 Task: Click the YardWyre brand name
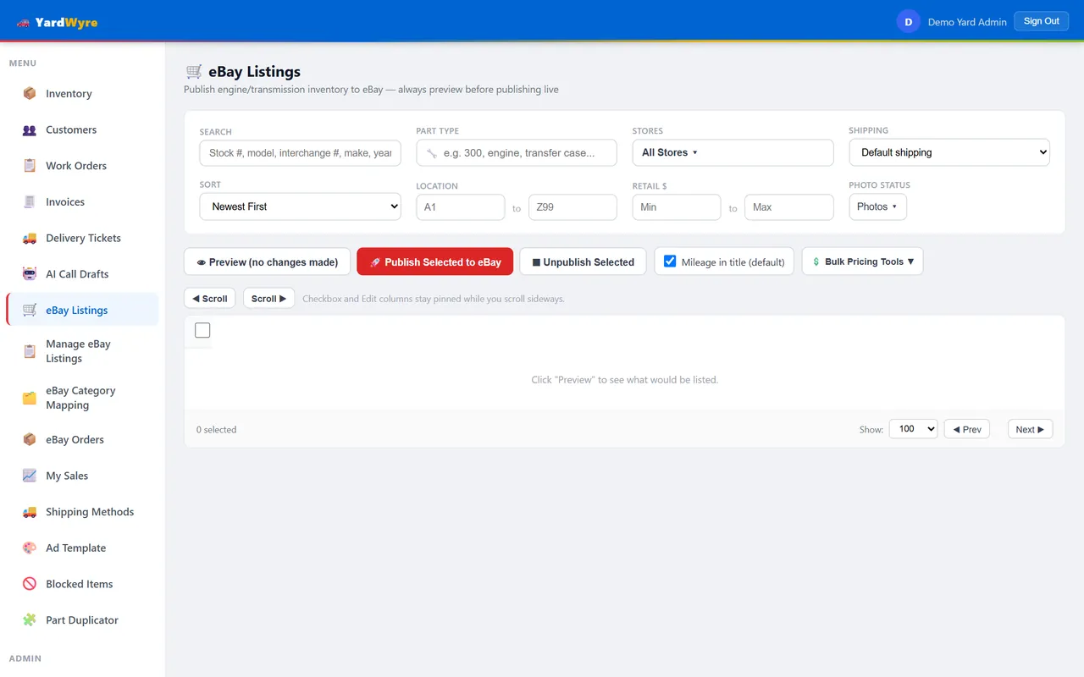click(x=66, y=22)
